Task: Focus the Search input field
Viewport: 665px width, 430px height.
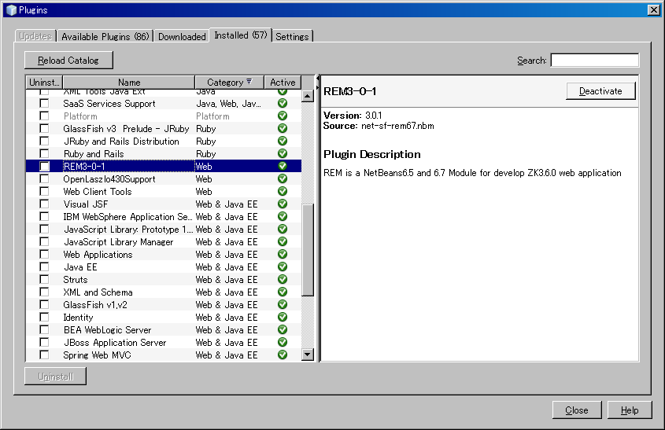Action: [595, 61]
